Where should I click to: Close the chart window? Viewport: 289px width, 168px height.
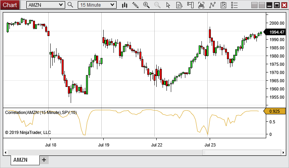284,5
